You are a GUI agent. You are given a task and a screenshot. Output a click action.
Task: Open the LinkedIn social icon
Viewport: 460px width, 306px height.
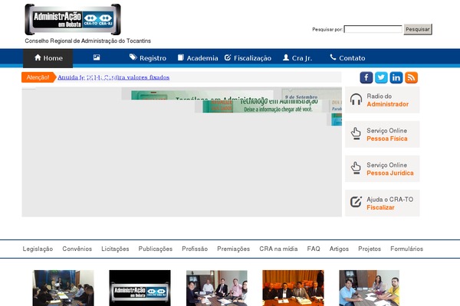point(396,77)
